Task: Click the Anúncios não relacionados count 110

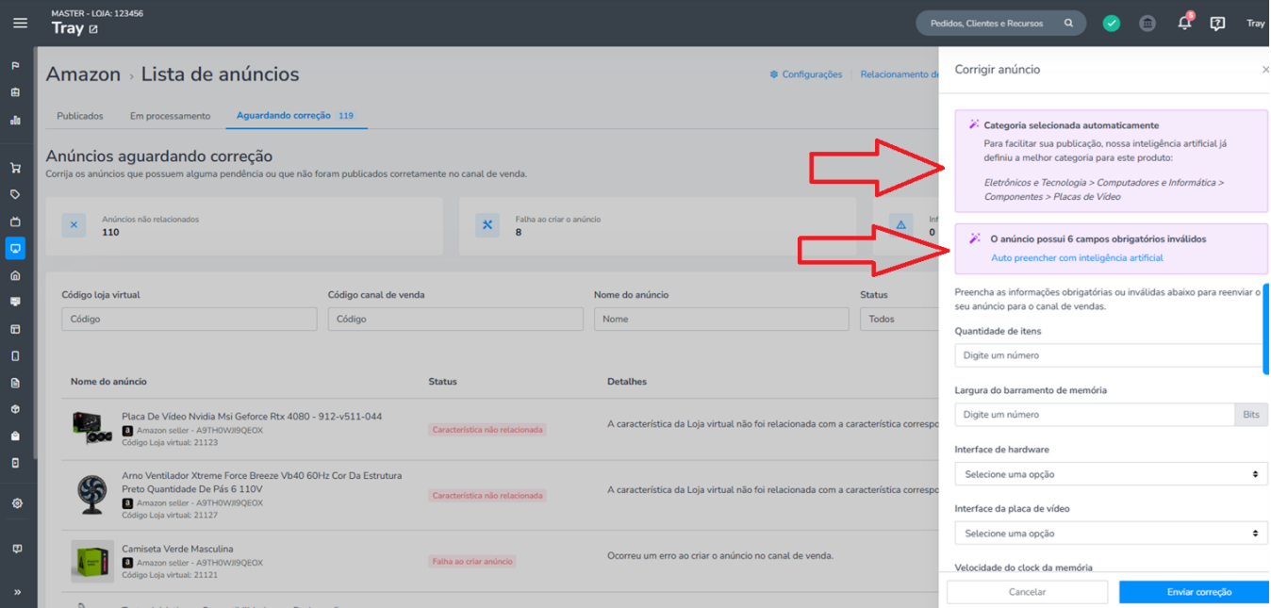Action: [x=110, y=232]
